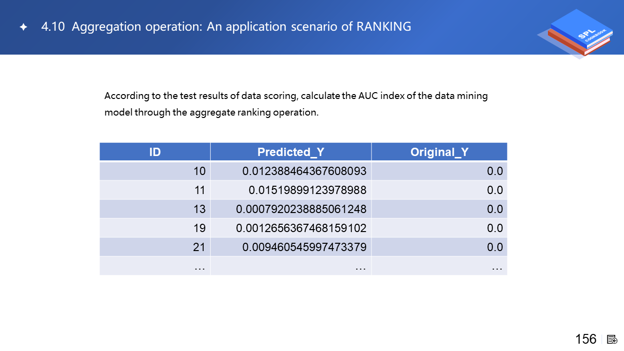This screenshot has width=624, height=351.
Task: Click the return-to-contents icon beside page number
Action: point(612,339)
